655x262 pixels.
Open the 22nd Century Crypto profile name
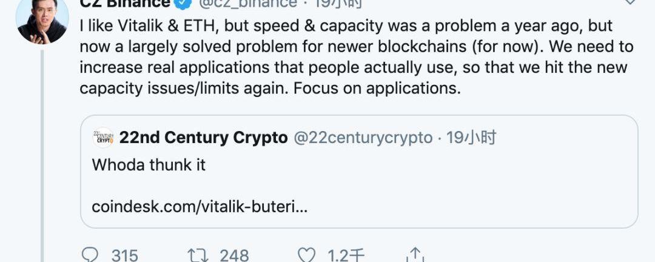click(203, 138)
